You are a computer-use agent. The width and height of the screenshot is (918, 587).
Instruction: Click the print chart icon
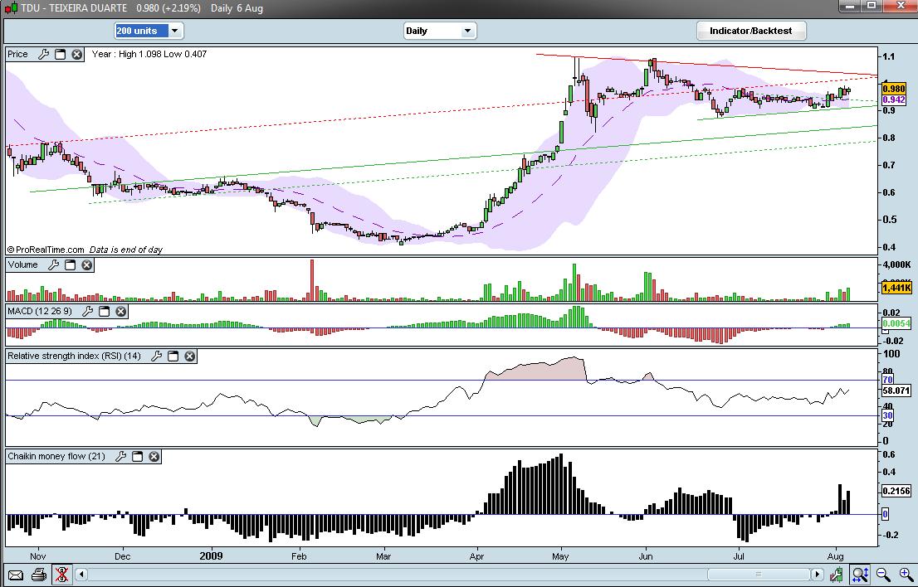[38, 575]
